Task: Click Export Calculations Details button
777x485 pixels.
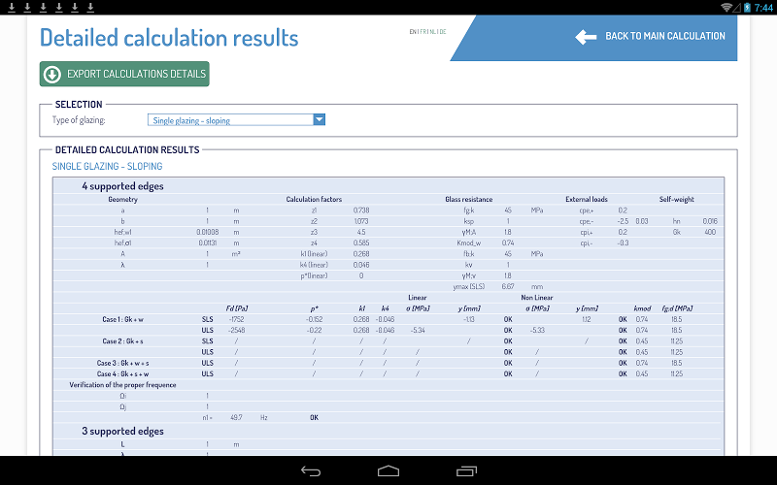Action: click(x=124, y=74)
